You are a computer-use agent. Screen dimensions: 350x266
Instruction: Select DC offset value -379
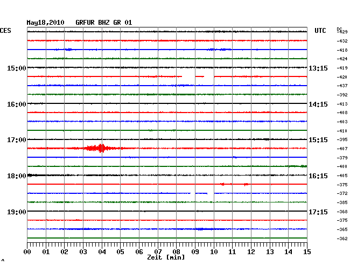[x=342, y=158]
